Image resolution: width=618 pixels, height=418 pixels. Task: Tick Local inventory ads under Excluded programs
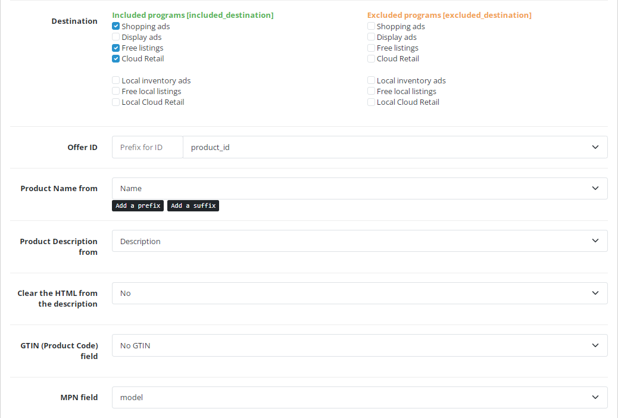(371, 80)
